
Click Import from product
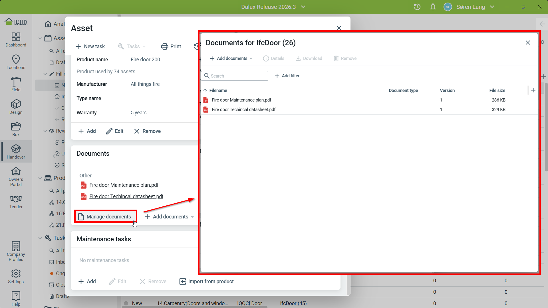[x=206, y=281]
